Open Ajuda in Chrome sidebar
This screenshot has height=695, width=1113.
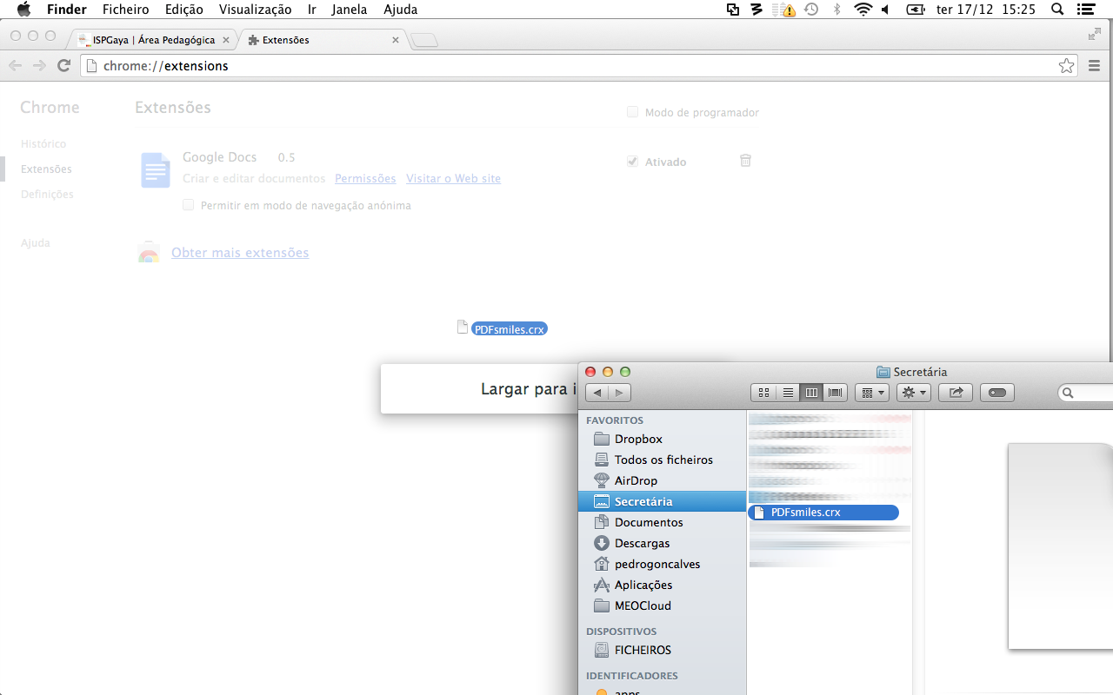[36, 243]
